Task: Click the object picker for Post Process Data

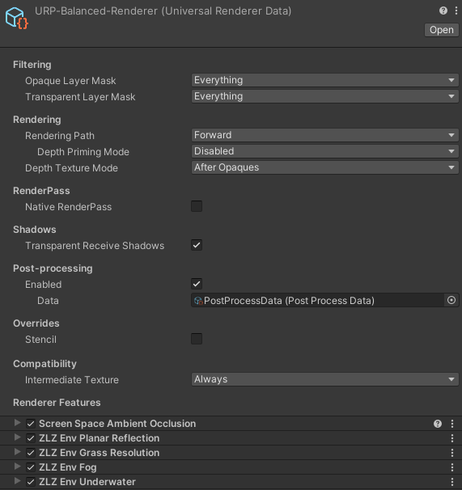Action: coord(451,300)
